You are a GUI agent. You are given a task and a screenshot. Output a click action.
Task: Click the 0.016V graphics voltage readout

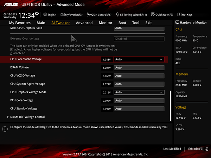click(107, 93)
